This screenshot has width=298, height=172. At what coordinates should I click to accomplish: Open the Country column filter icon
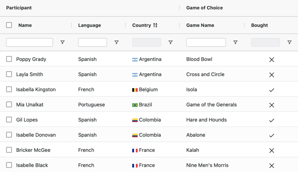171,42
